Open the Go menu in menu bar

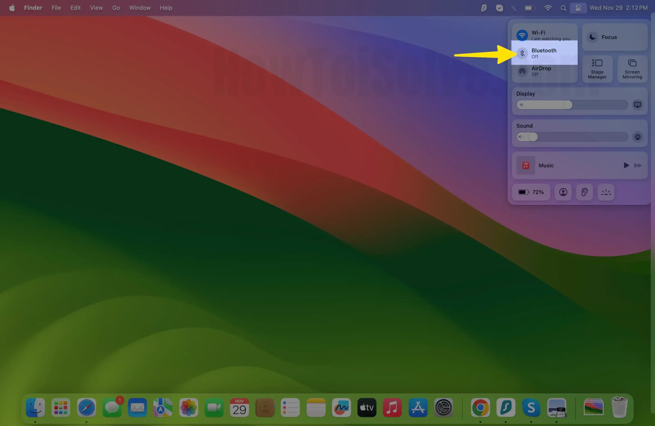[x=116, y=8]
